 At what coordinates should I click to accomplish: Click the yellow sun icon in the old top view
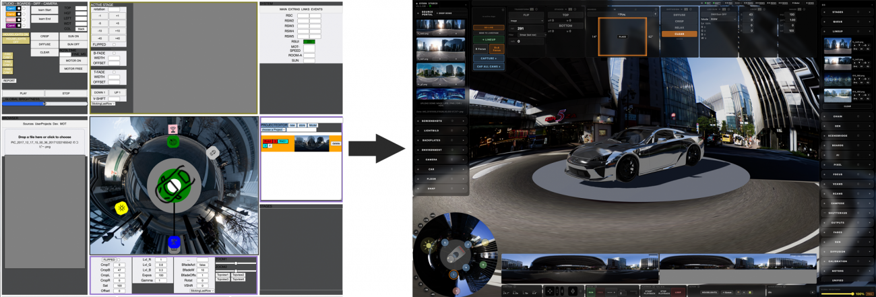[x=121, y=208]
